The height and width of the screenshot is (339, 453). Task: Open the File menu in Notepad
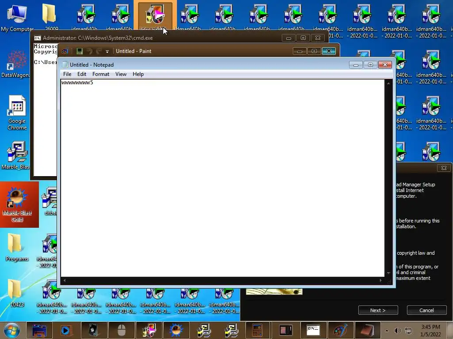(67, 74)
